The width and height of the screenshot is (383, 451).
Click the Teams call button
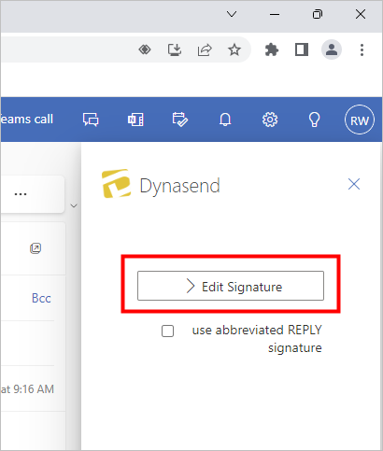(27, 120)
